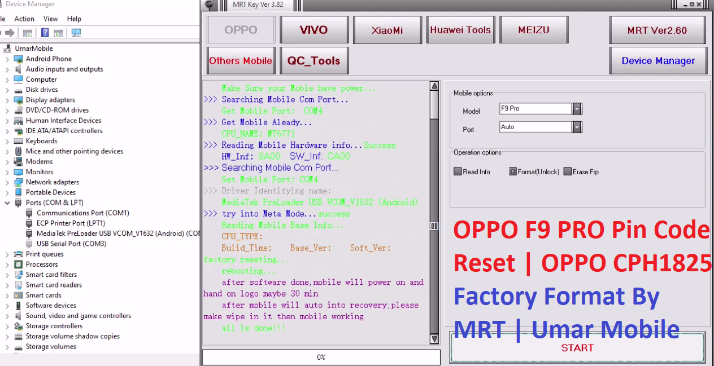Click the MEIZU button

(534, 30)
